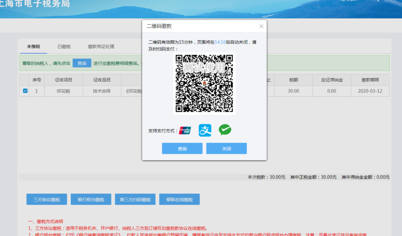The height and width of the screenshot is (236, 402).
Task: Open the 缴款凭证处理 tab
Action: pyautogui.click(x=101, y=47)
